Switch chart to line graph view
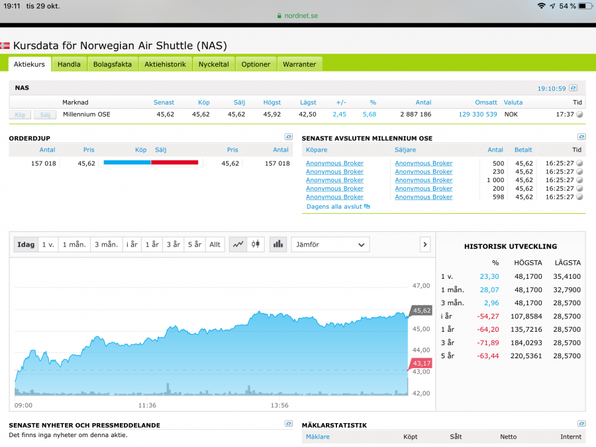The width and height of the screenshot is (596, 447). [238, 244]
